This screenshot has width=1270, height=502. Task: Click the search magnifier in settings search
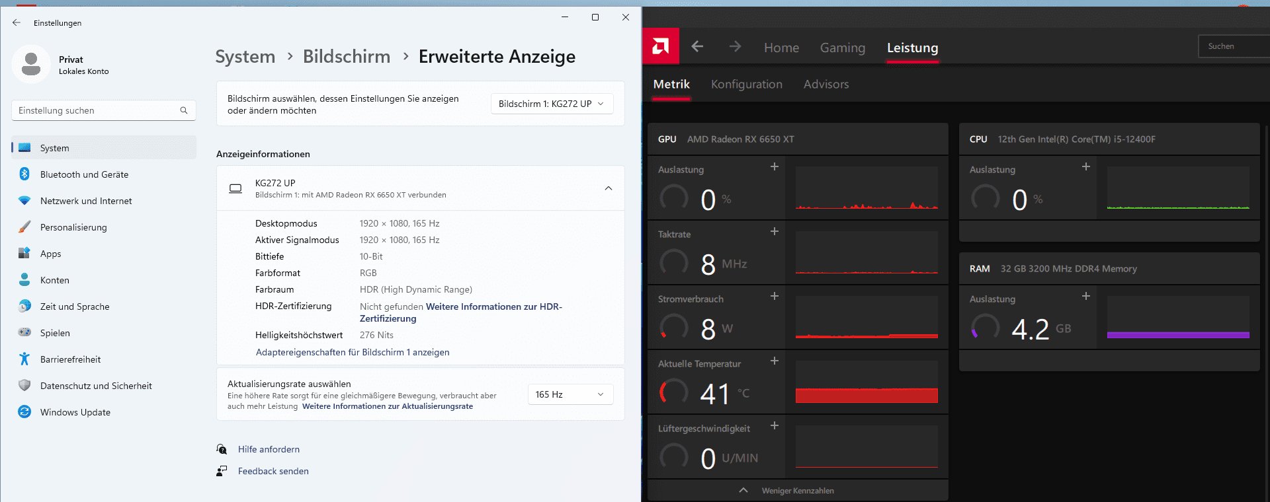(x=184, y=110)
